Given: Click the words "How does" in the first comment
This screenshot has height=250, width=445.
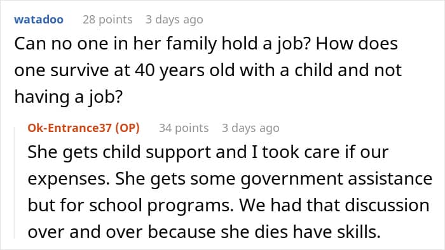Looking at the screenshot, I should pyautogui.click(x=357, y=44).
